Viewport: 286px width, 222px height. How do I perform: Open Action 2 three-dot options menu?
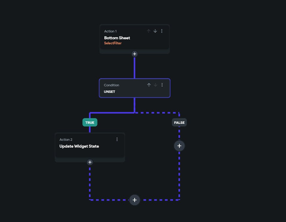pyautogui.click(x=117, y=139)
